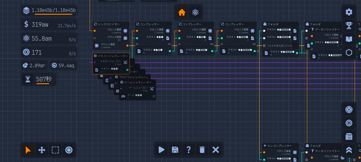Select the circle tool in bottom-left toolbar

click(x=69, y=150)
